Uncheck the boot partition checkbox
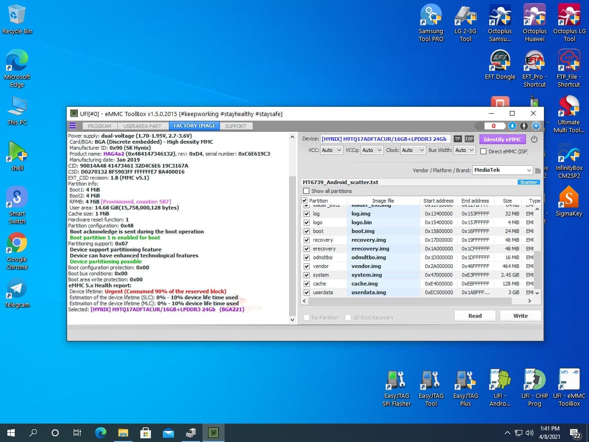Image resolution: width=589 pixels, height=442 pixels. (306, 231)
